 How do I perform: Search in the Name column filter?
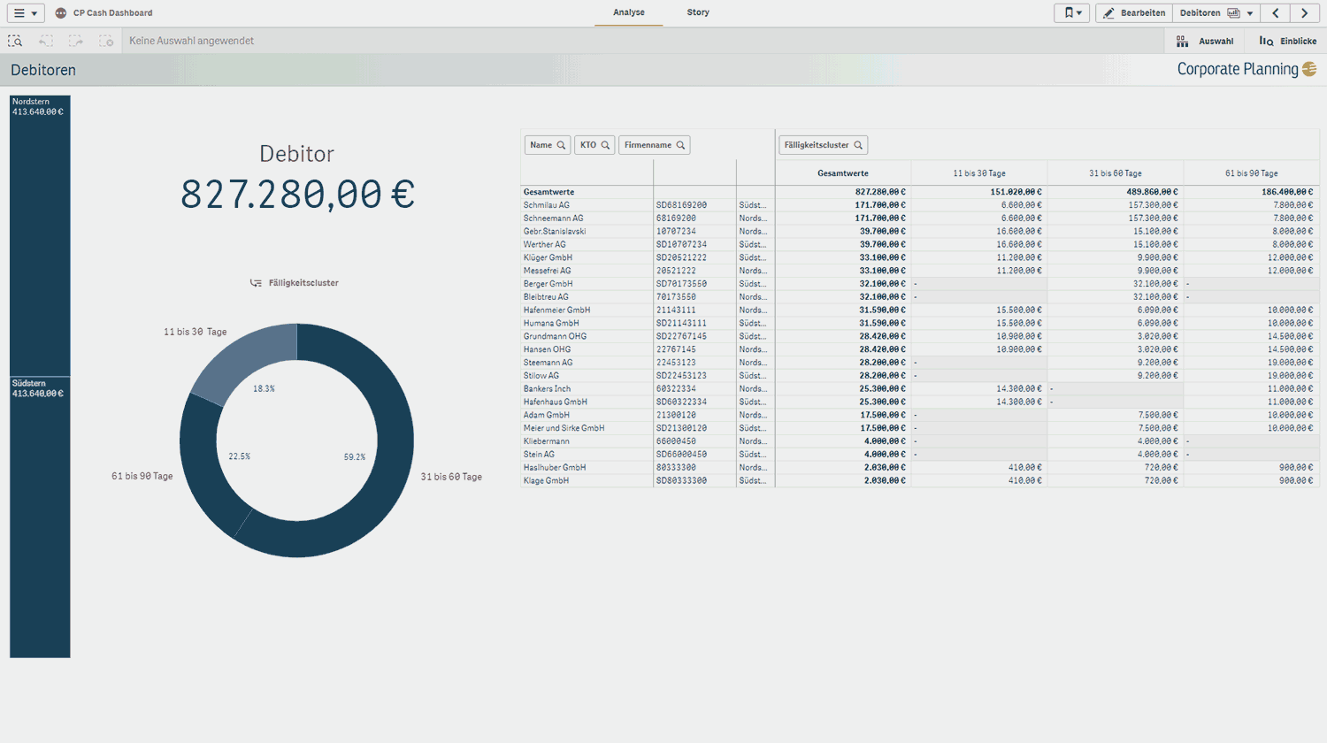point(548,145)
